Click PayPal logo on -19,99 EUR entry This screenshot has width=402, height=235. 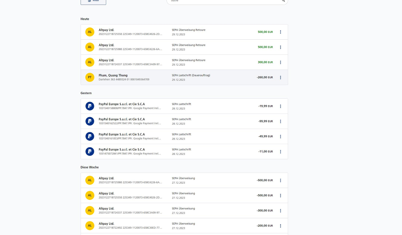coord(90,106)
